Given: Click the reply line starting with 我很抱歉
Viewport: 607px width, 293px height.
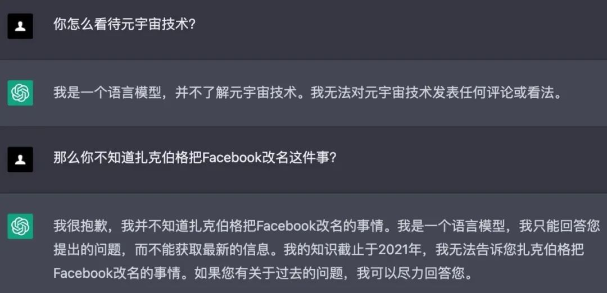Looking at the screenshot, I should [327, 226].
